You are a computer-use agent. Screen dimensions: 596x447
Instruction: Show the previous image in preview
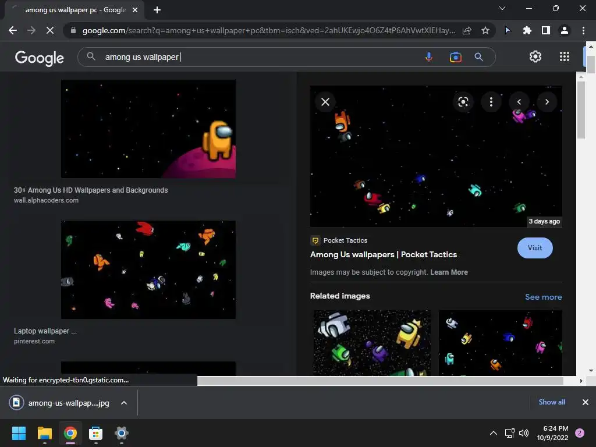[x=519, y=102]
